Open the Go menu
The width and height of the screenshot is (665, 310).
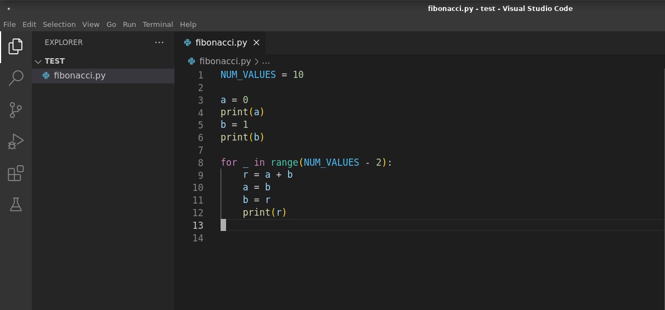(x=111, y=24)
